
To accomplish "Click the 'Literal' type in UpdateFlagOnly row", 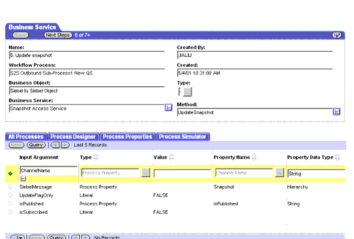I will tap(86, 195).
